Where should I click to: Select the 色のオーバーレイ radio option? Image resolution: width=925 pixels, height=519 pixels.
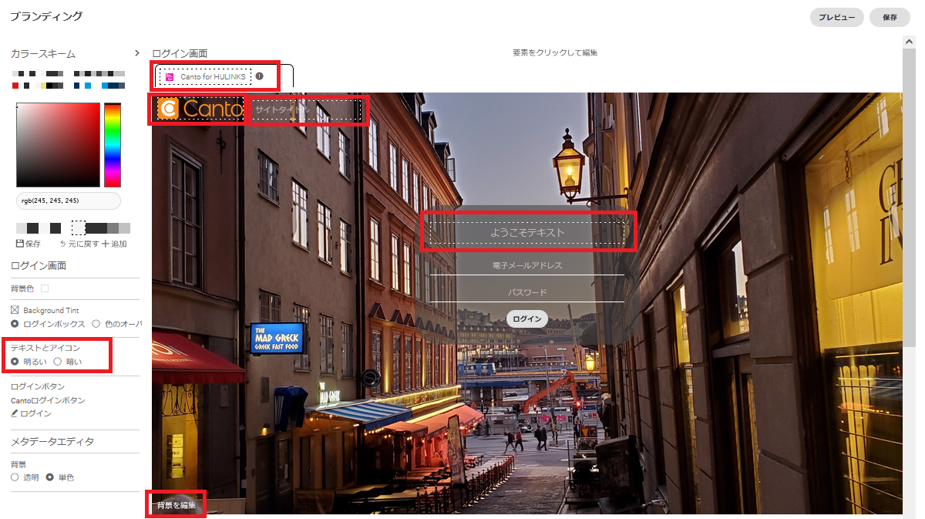pyautogui.click(x=96, y=324)
